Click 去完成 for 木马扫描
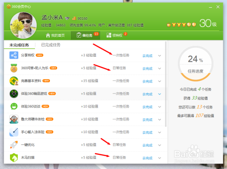This screenshot has height=169, width=227. [148, 158]
